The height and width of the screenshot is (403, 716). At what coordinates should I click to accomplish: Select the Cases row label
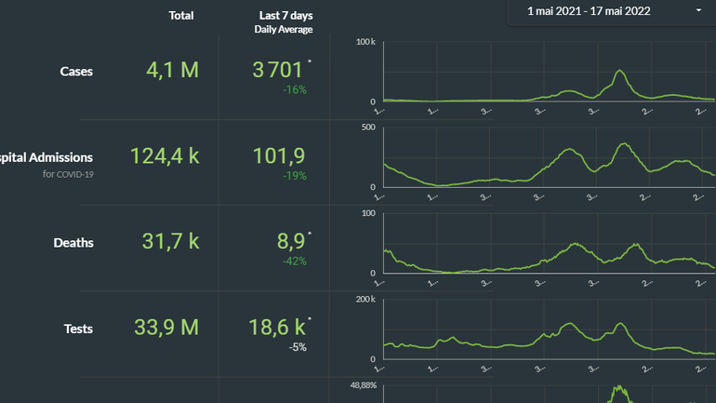click(x=76, y=71)
